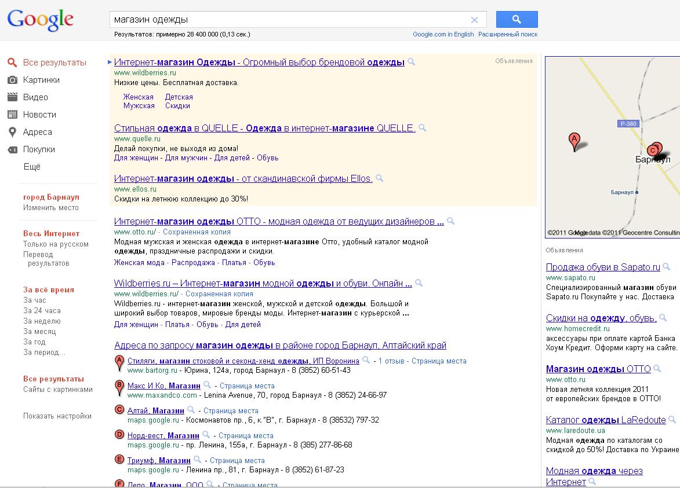The height and width of the screenshot is (488, 680).
Task: Switch to Адреса search
Action: tap(37, 132)
